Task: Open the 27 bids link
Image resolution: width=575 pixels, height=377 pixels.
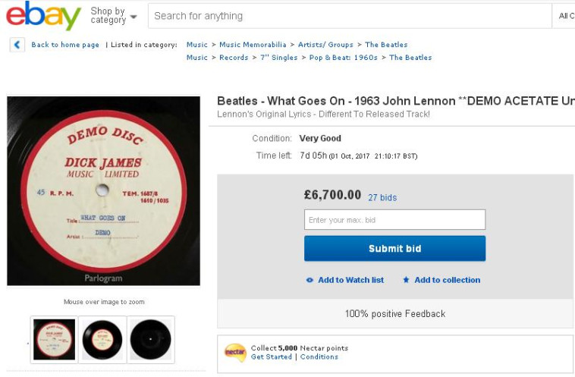Action: [382, 197]
